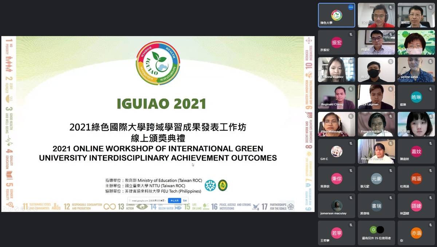The width and height of the screenshot is (437, 247).
Task: Select the 杜雨涵 participant tile
Action: pos(416,179)
